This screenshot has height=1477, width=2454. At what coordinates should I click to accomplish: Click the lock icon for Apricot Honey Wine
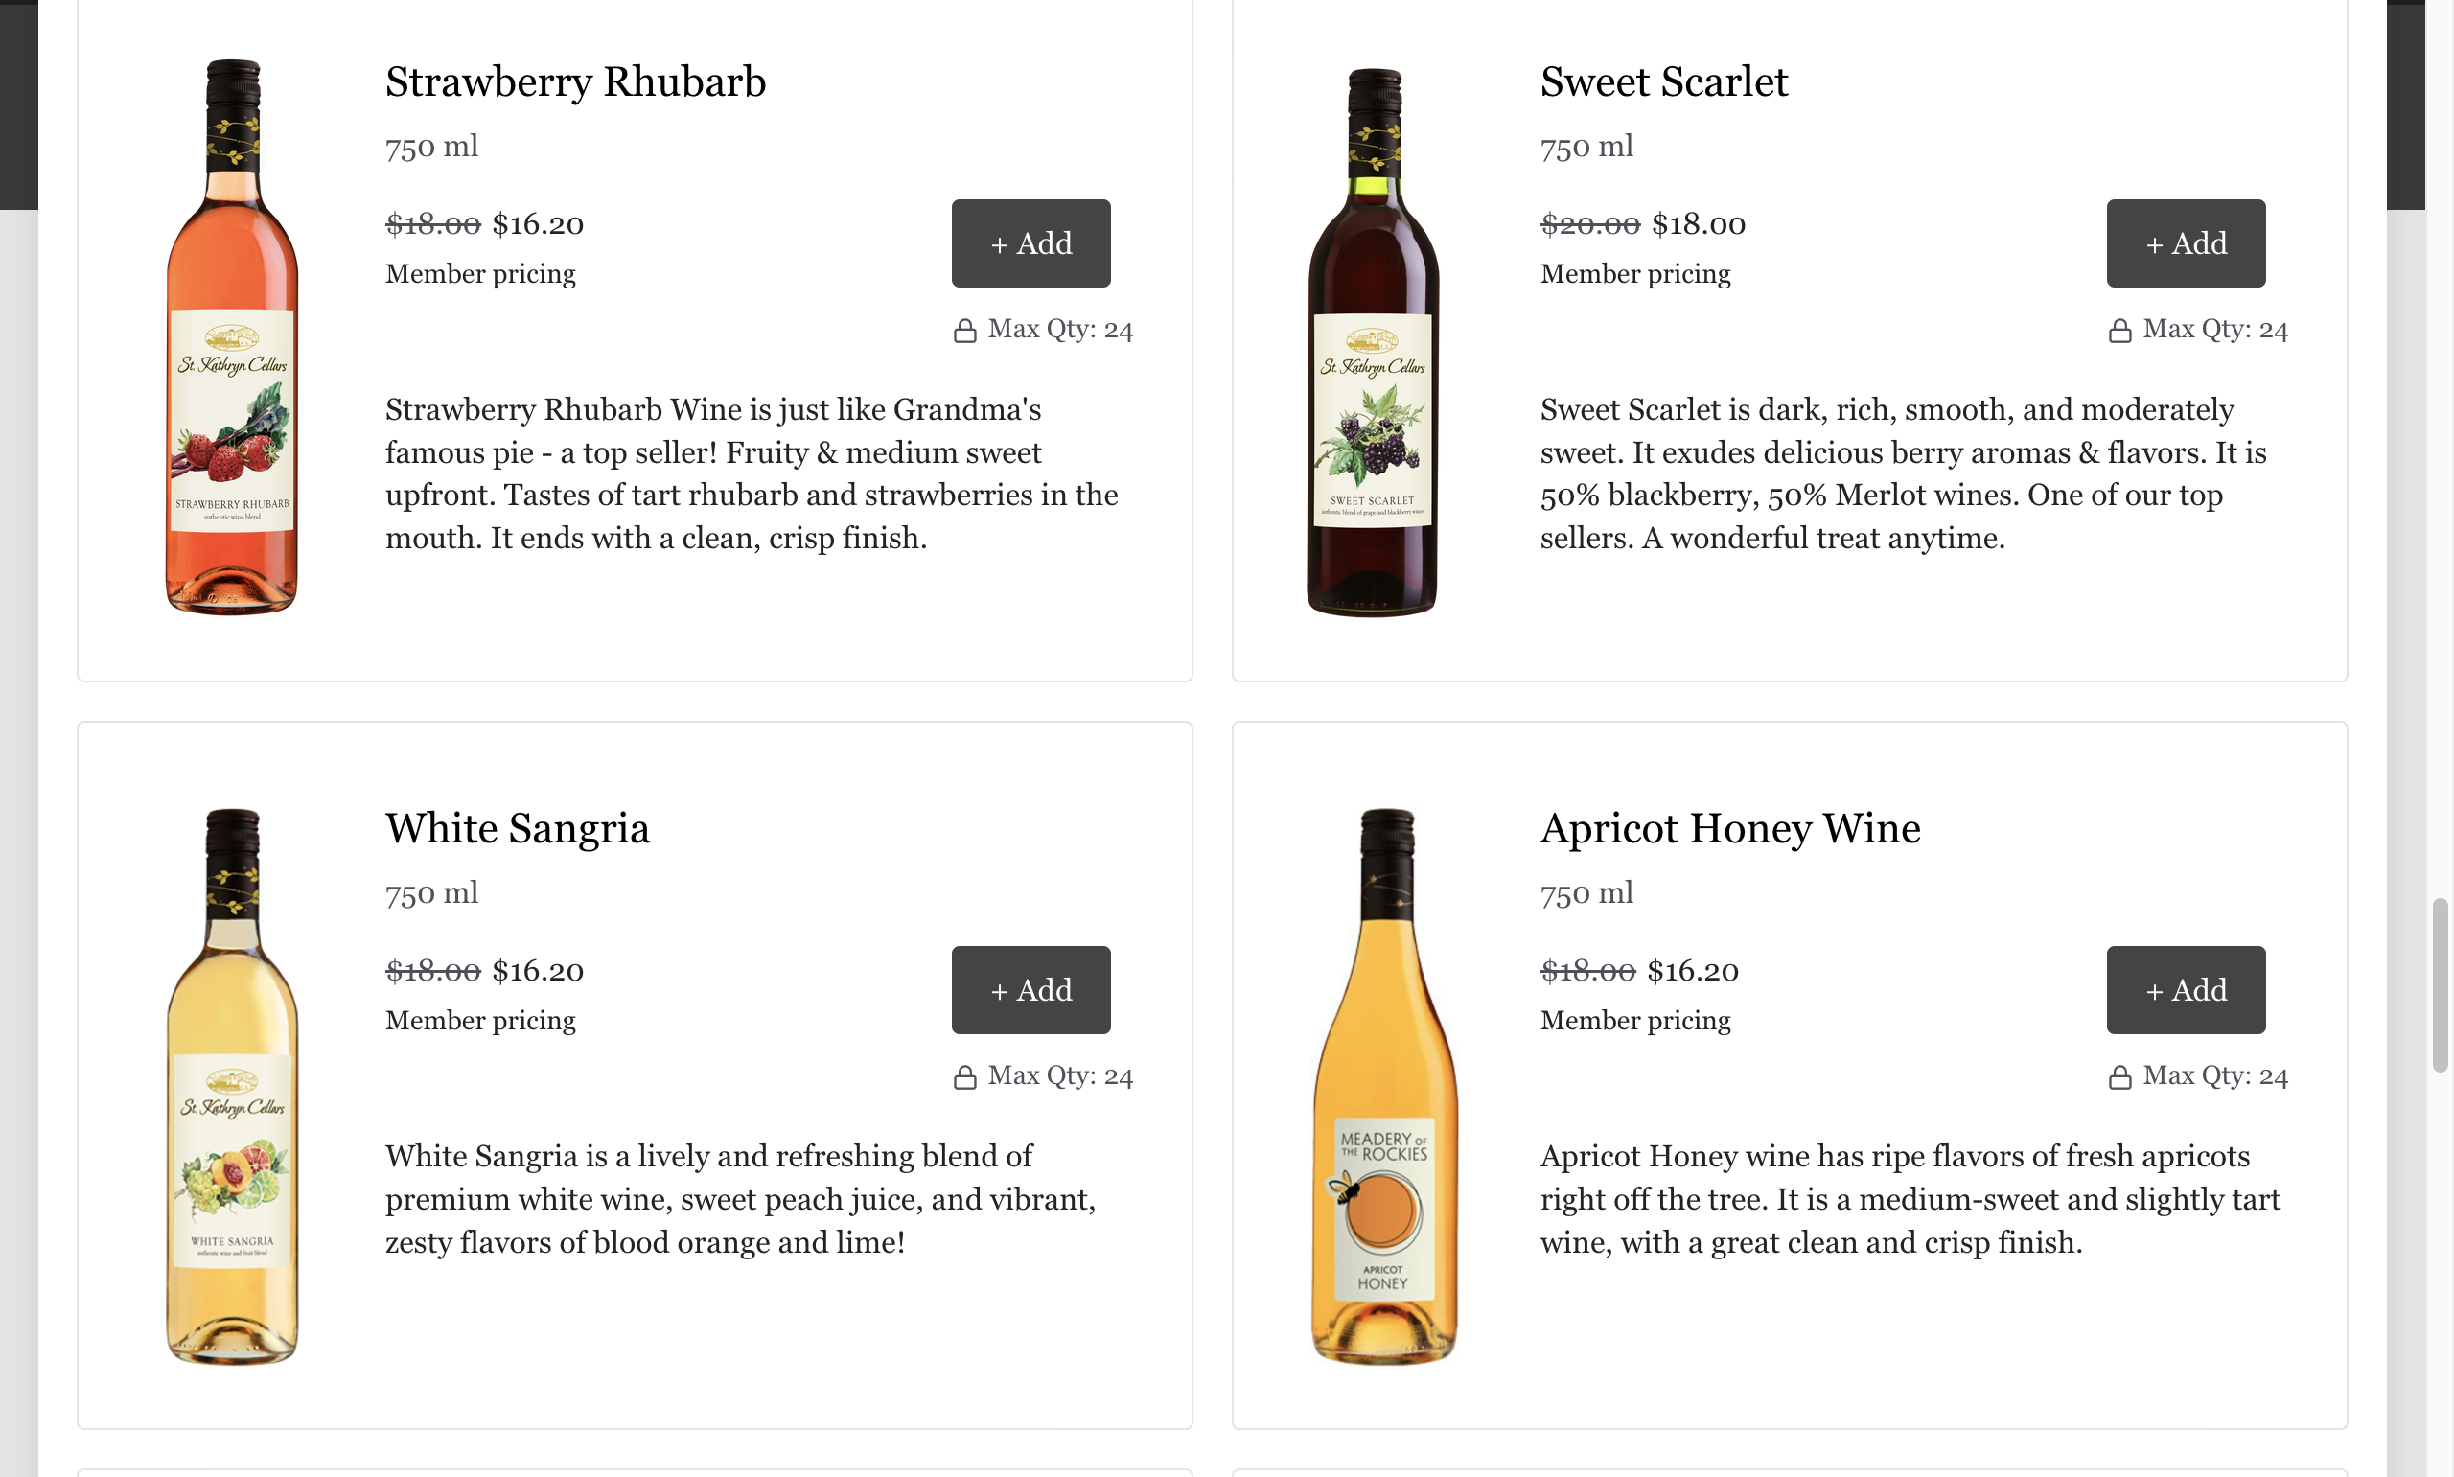click(2118, 1077)
